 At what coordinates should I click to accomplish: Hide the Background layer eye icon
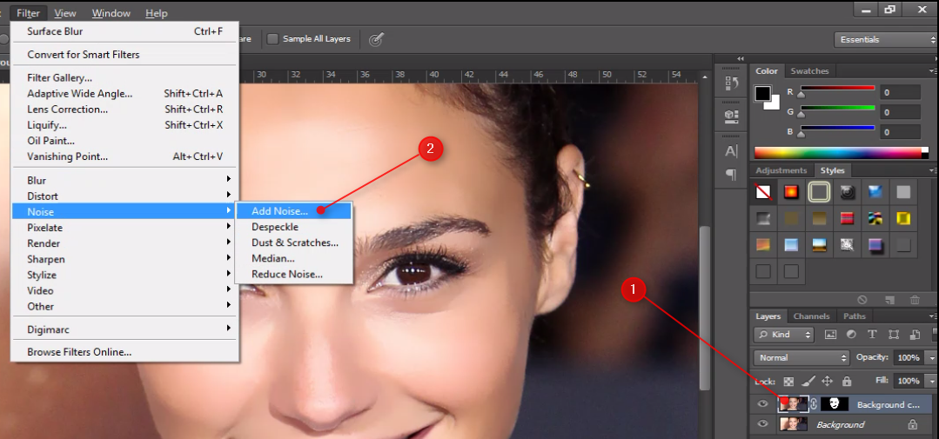(x=762, y=424)
